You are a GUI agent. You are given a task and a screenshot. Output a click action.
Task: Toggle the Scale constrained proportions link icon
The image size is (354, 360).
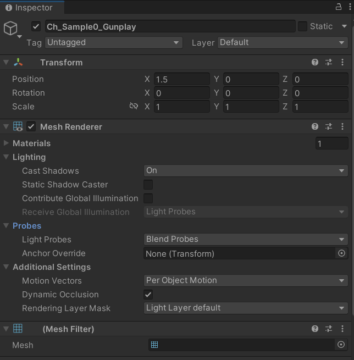pyautogui.click(x=134, y=107)
